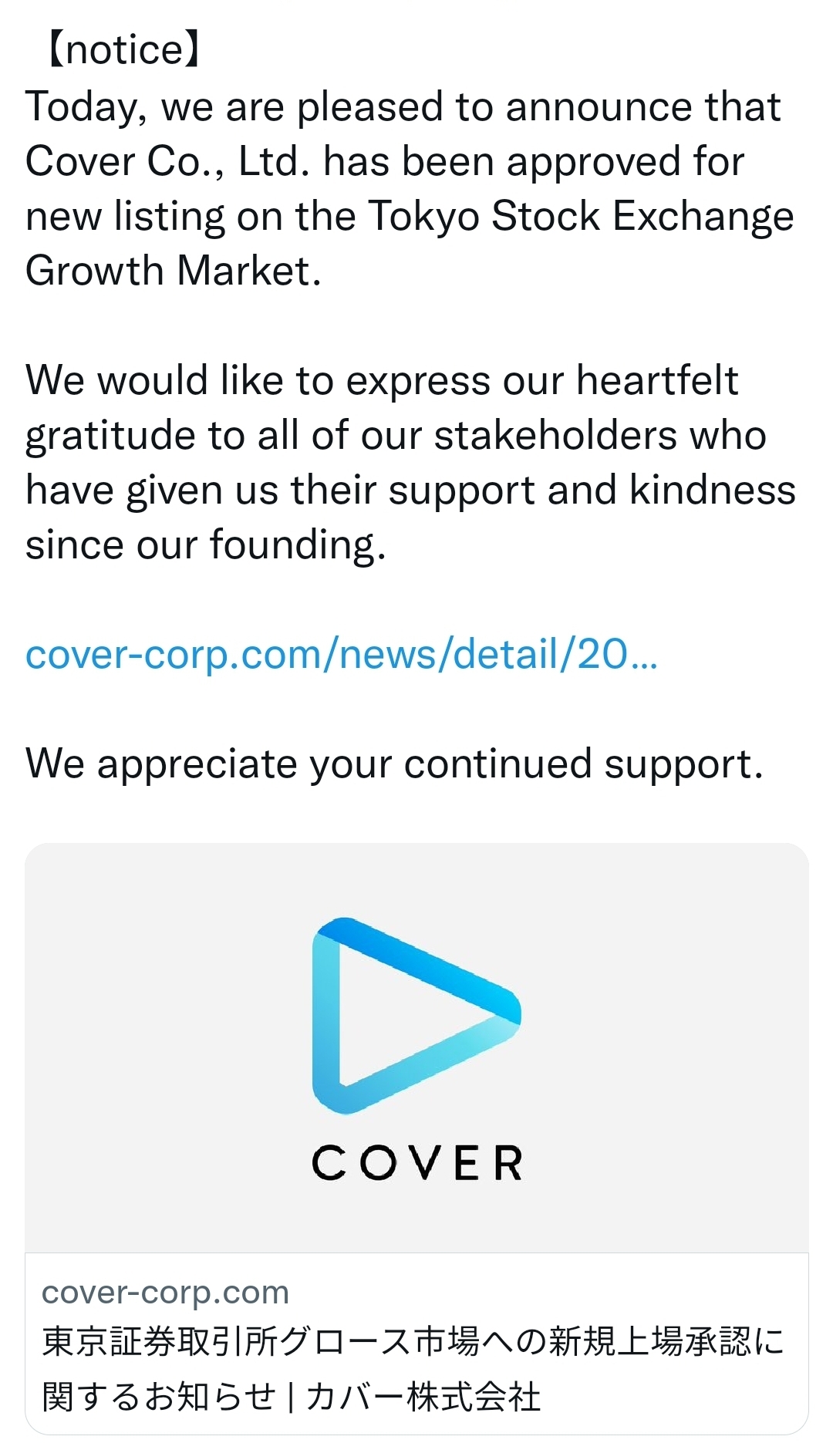
Task: Tap the word "heartfelt" in the tweet
Action: click(657, 380)
